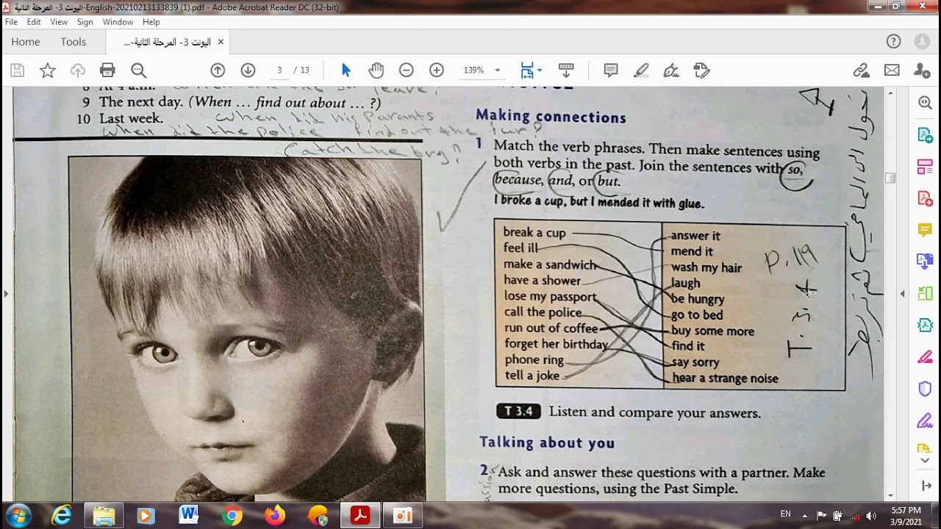Open the Compress PDF tool in right pane

click(x=925, y=293)
